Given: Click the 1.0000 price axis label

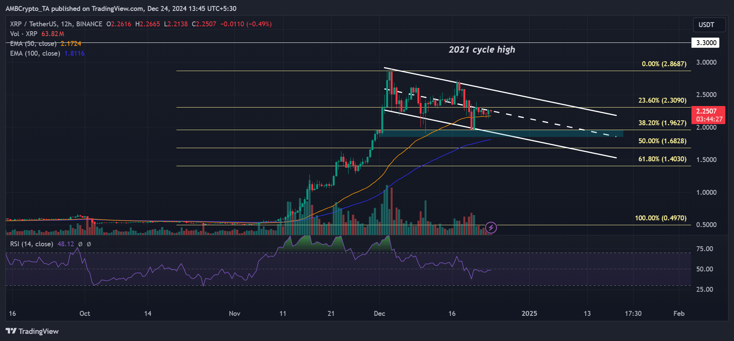Looking at the screenshot, I should pos(706,192).
